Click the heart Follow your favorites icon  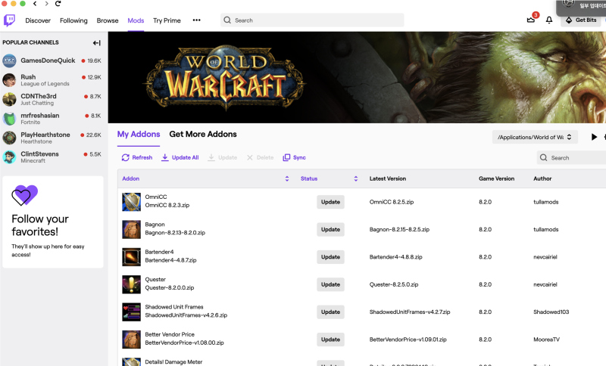point(24,195)
